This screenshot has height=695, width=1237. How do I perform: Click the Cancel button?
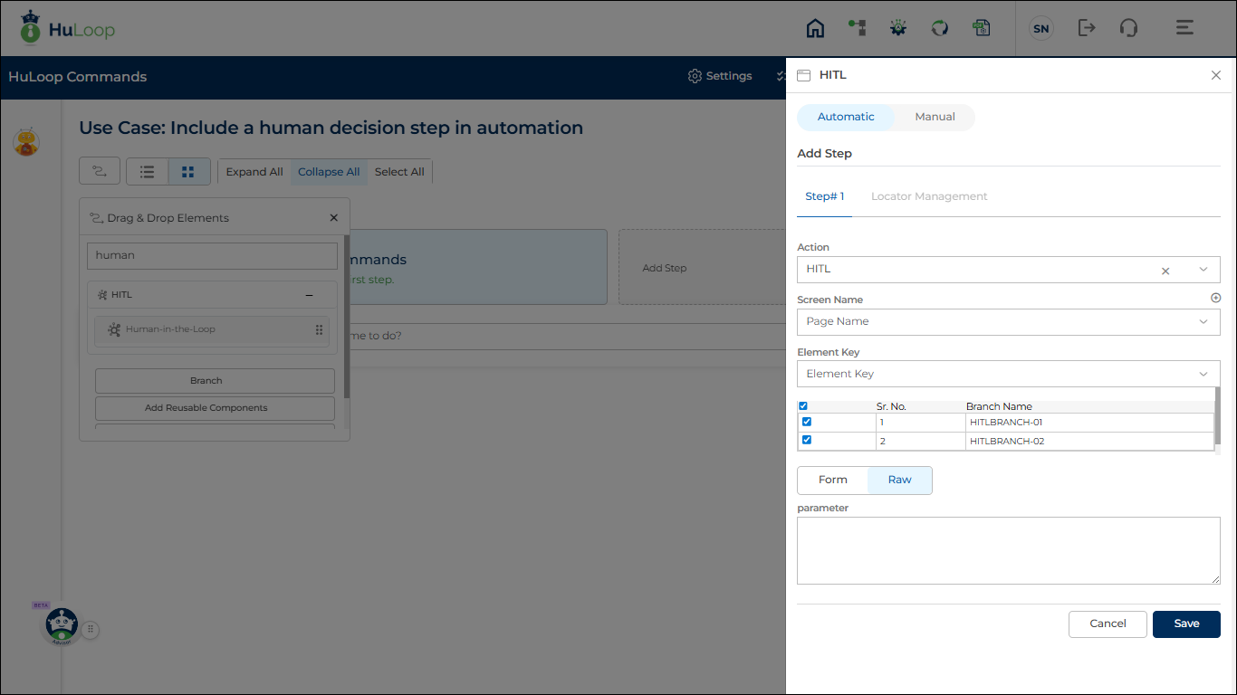(x=1108, y=624)
